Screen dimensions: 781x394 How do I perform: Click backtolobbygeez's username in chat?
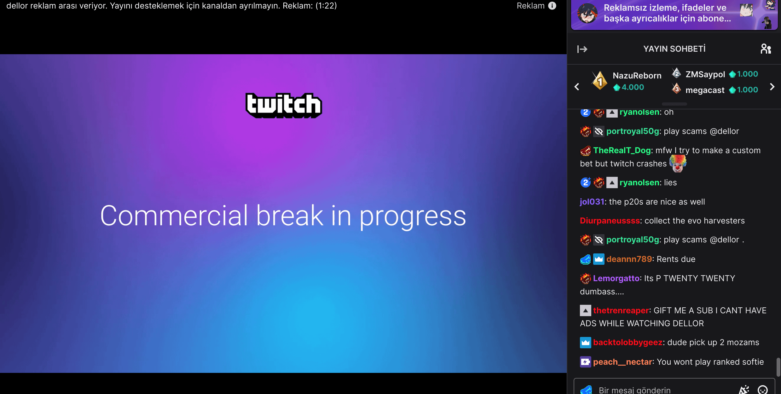click(628, 342)
